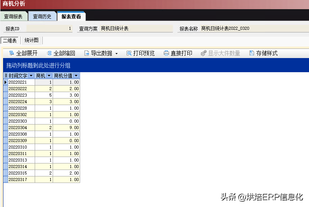Click the 显示大件数量 gear icon
Viewport: 309px width, 207px height.
(204, 53)
